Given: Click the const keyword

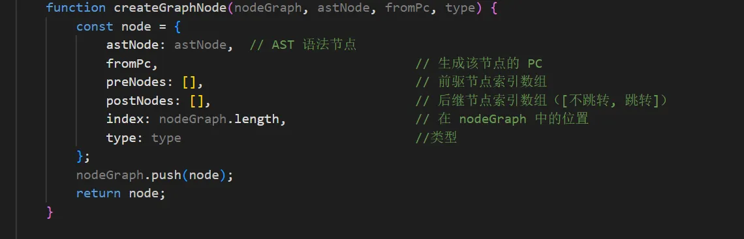Looking at the screenshot, I should point(95,27).
